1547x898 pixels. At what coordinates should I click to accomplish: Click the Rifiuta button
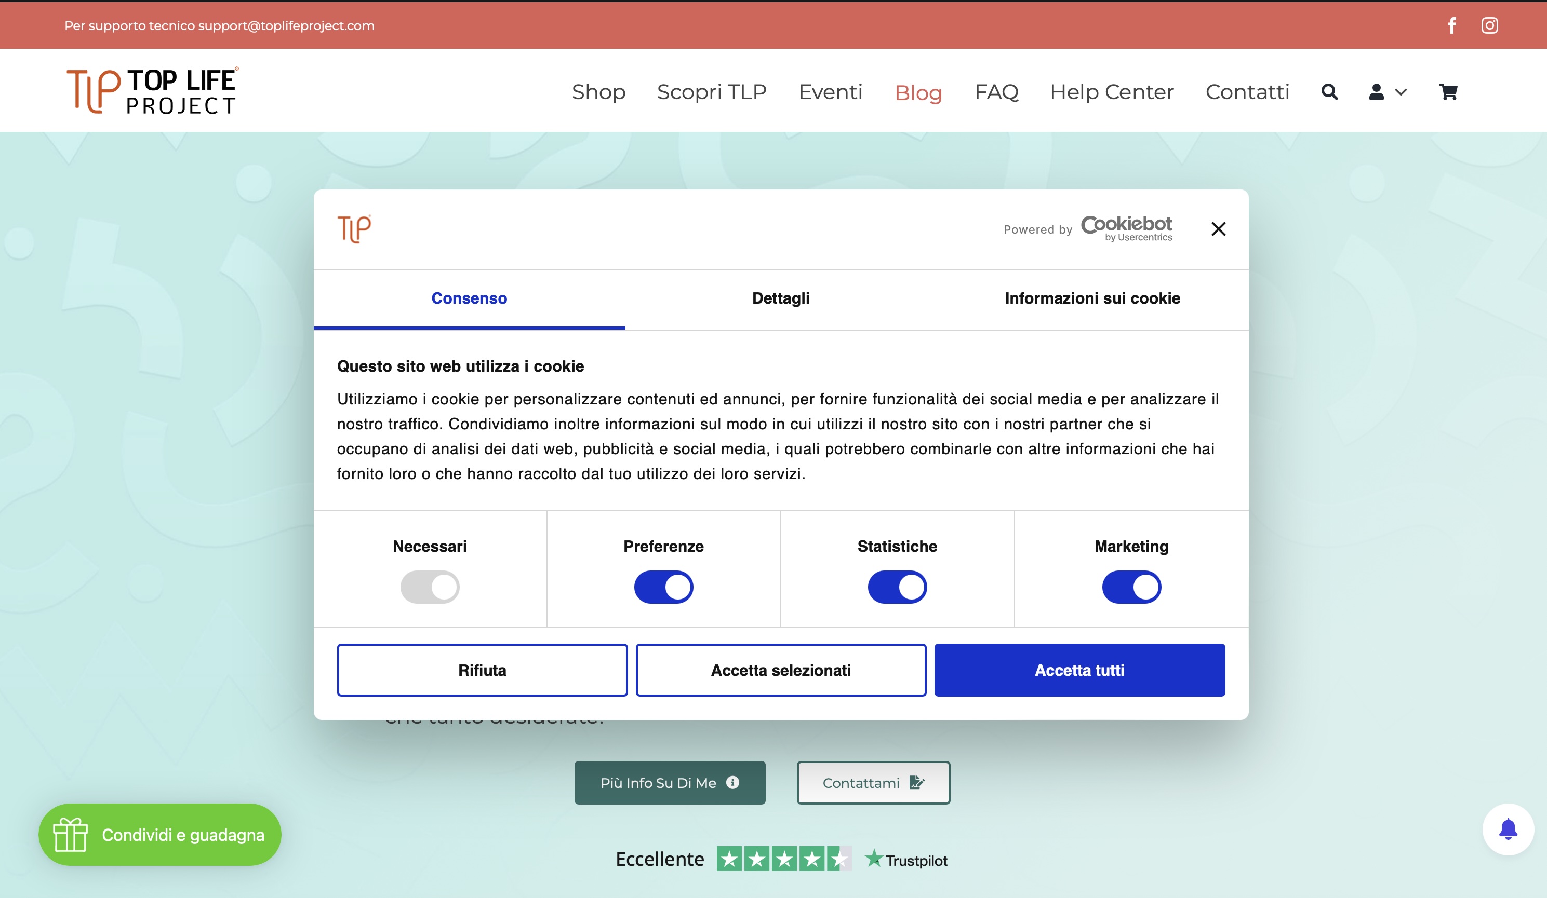click(482, 670)
